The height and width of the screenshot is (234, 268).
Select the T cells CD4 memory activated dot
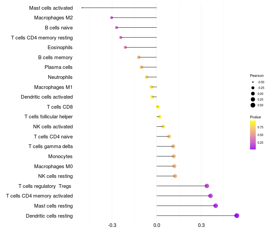pyautogui.click(x=210, y=196)
